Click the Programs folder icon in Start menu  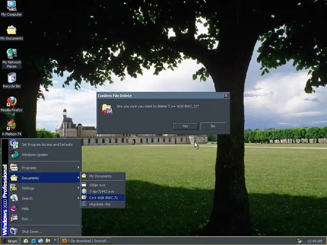click(14, 167)
